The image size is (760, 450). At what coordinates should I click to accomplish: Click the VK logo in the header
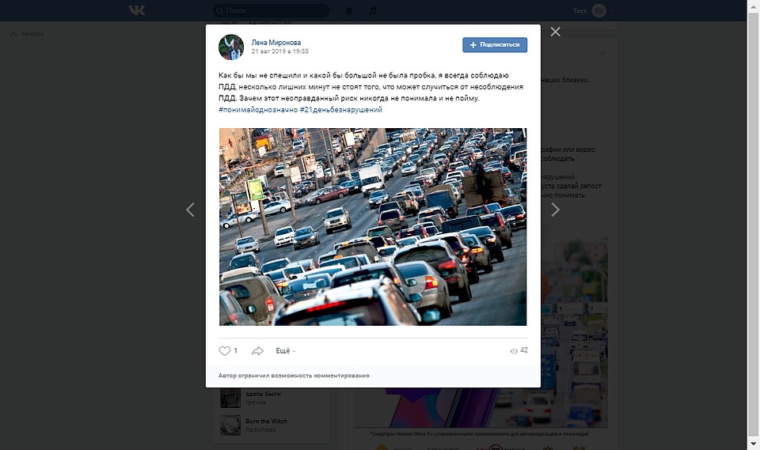click(137, 10)
